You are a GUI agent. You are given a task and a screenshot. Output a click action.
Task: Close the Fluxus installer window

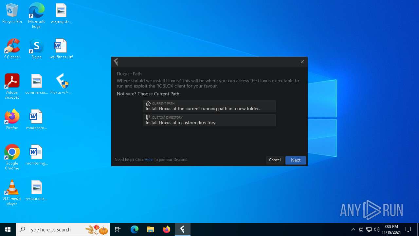pos(302,62)
